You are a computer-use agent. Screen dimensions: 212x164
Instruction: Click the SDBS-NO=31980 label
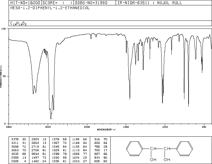click(x=91, y=3)
